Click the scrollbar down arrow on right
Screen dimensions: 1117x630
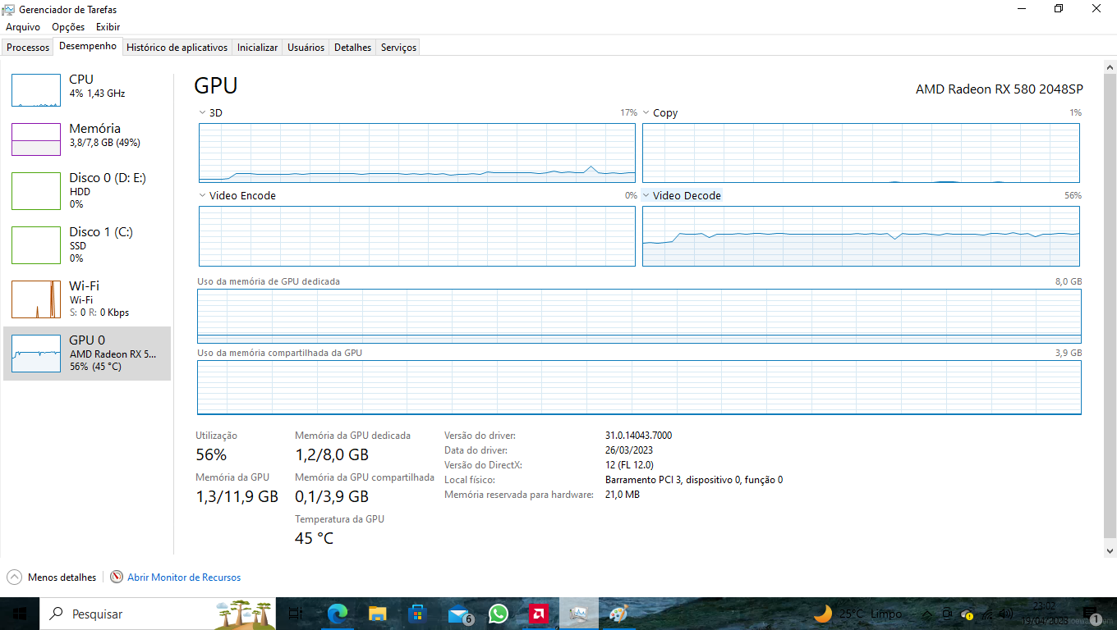(1110, 551)
